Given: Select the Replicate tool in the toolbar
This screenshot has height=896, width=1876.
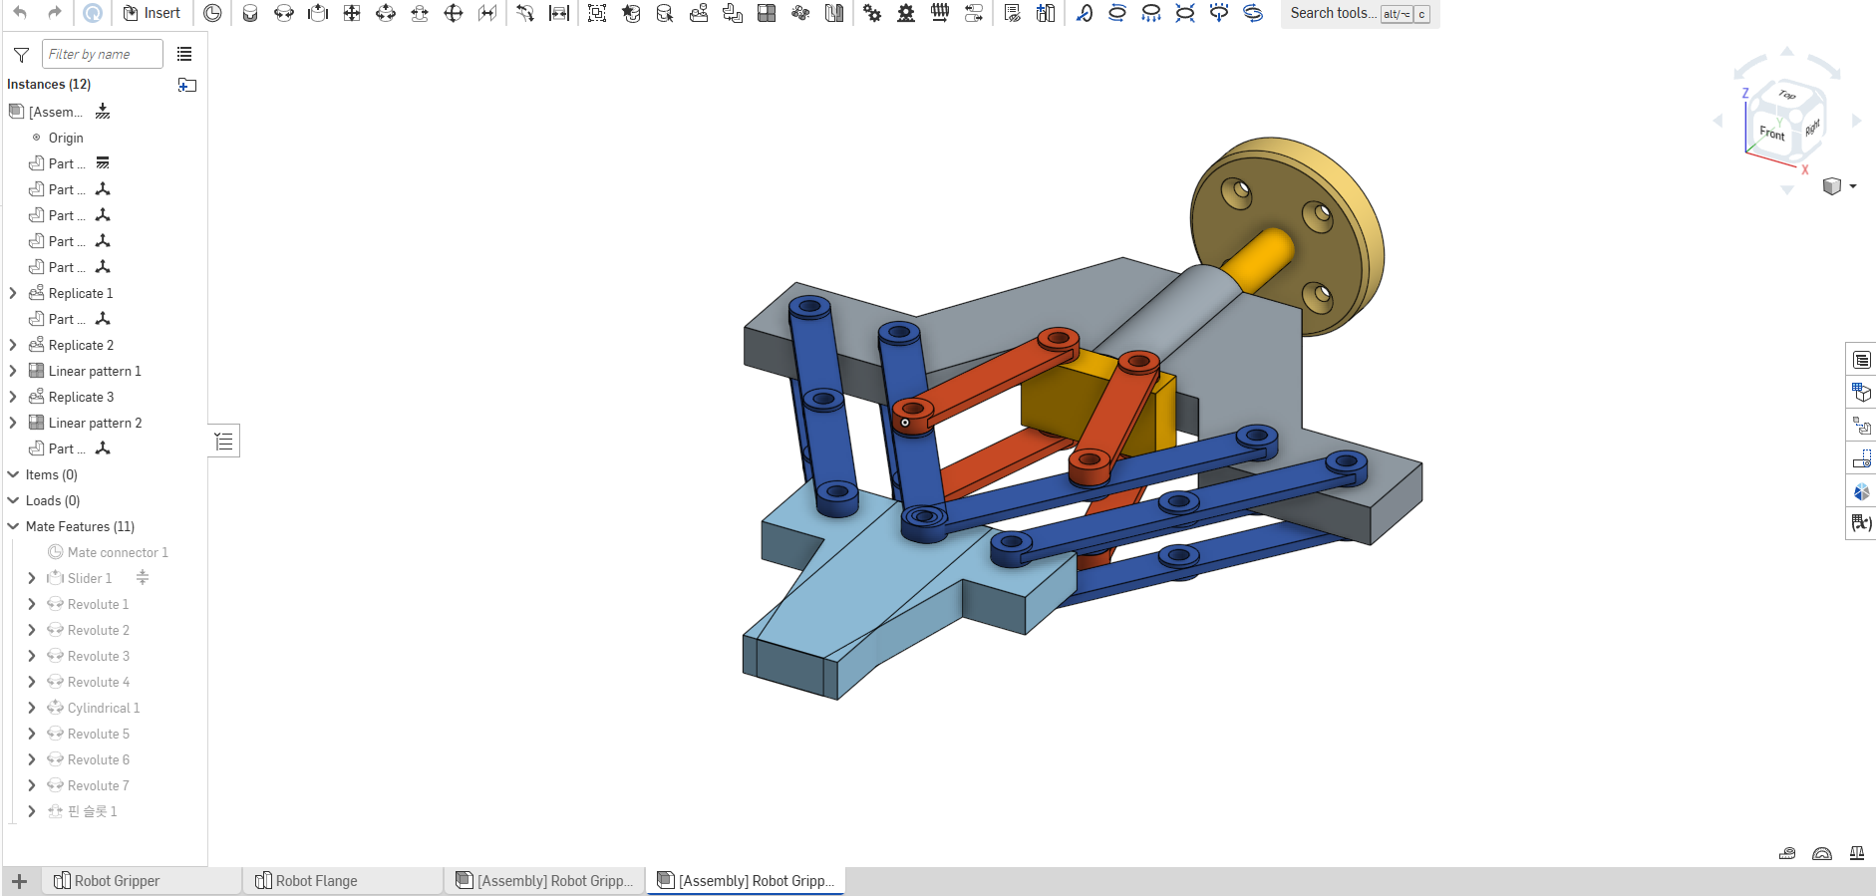Looking at the screenshot, I should pyautogui.click(x=699, y=13).
